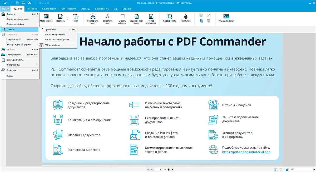Screen dimensions: 316x172
Task: Switch to the Рисование tab
Action: [32, 9]
